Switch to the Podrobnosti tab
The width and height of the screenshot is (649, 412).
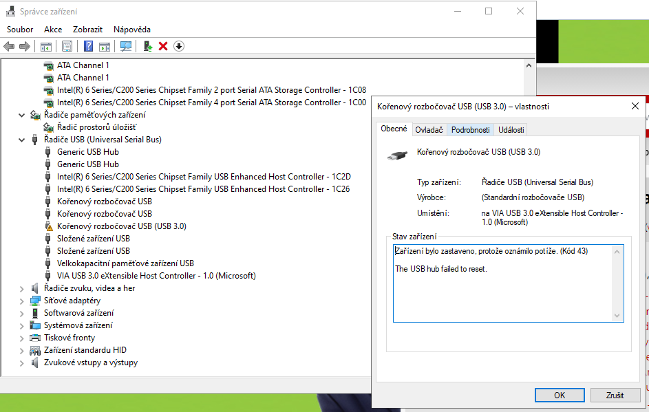pos(470,130)
